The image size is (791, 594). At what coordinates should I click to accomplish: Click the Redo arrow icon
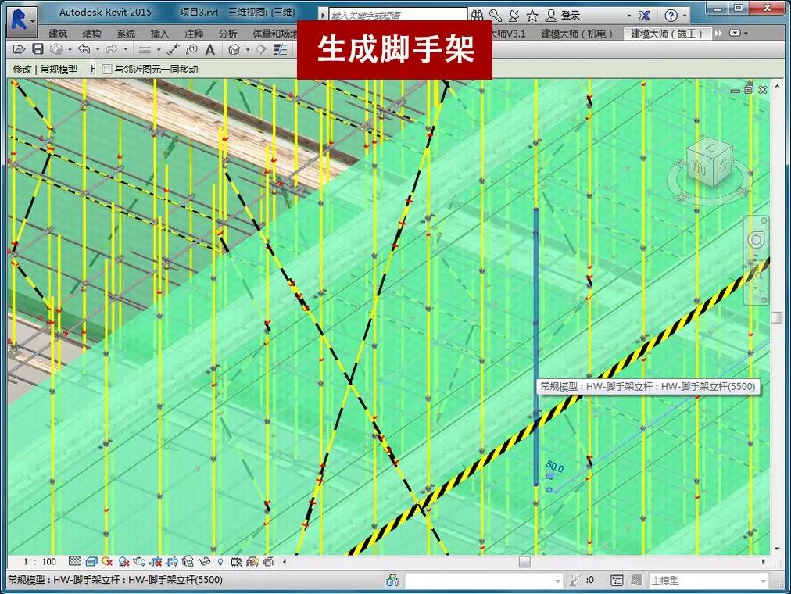pyautogui.click(x=111, y=49)
